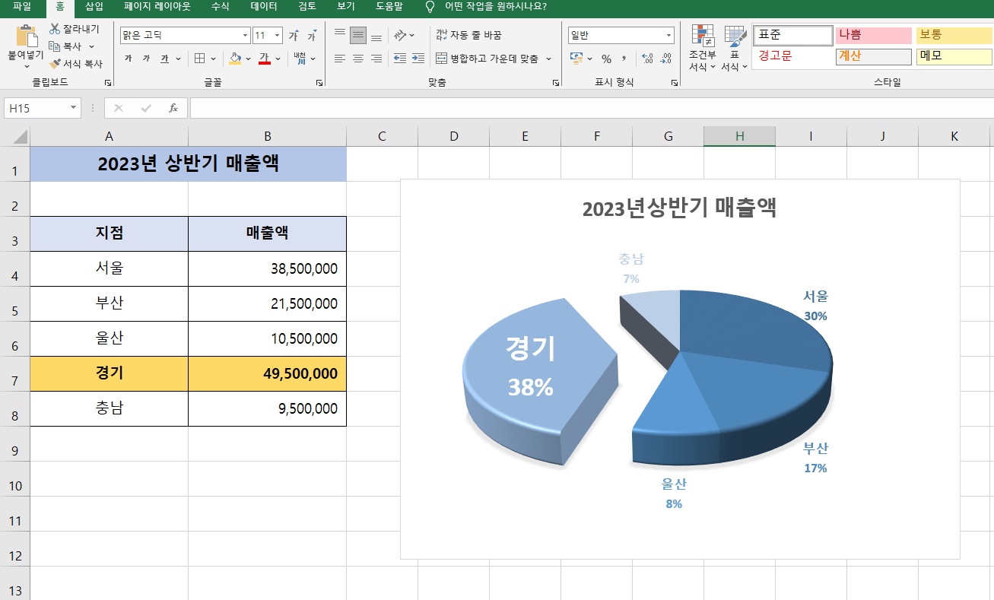Screen dimensions: 994x600
Task: Click accounting number format icon
Action: 576,59
